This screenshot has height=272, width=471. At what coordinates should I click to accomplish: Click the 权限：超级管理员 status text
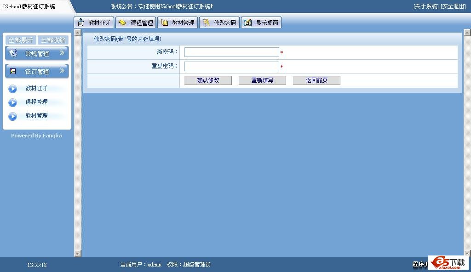[189, 265]
